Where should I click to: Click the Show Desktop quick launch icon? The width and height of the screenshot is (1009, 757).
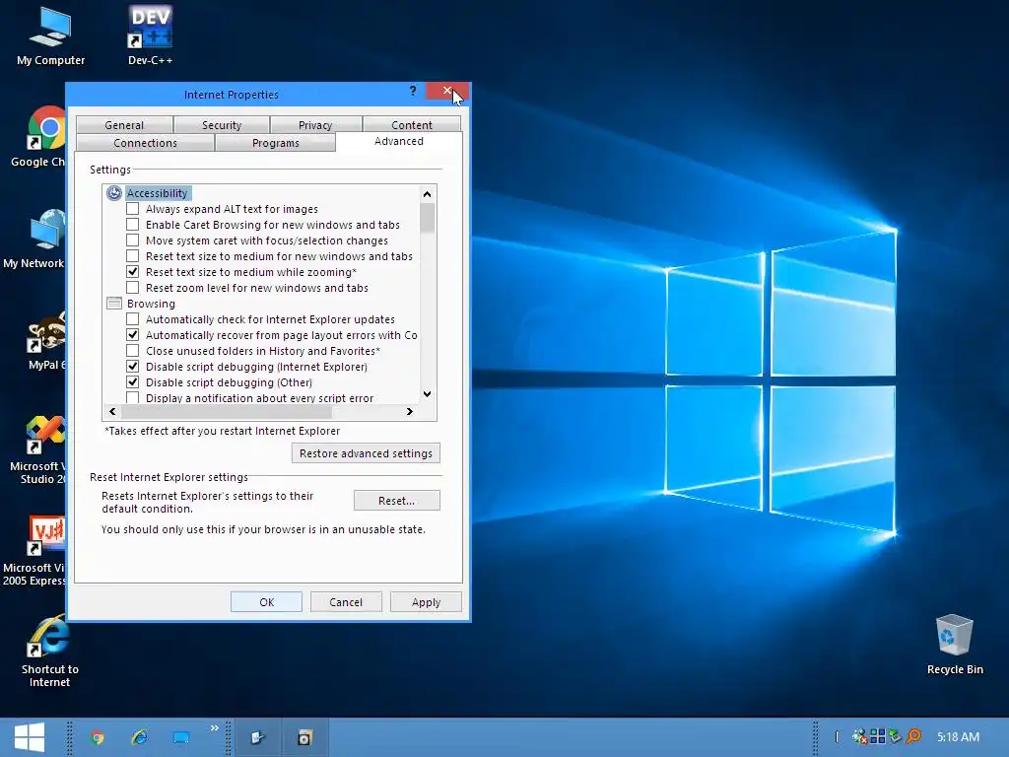click(181, 737)
